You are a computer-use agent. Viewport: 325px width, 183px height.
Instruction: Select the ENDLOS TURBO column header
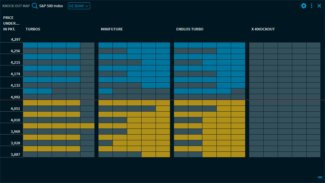click(x=189, y=29)
